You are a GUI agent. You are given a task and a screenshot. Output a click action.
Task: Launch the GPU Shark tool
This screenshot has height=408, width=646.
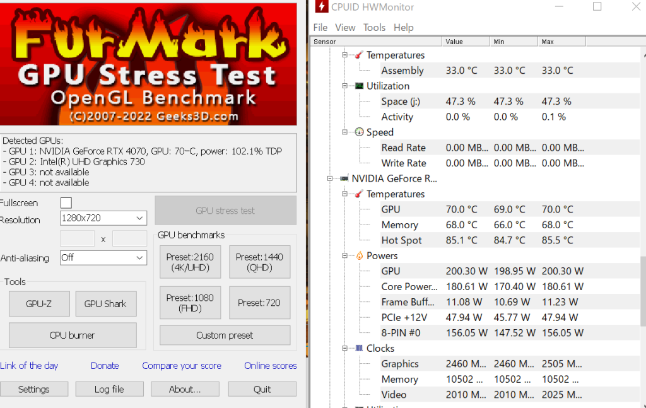[106, 304]
